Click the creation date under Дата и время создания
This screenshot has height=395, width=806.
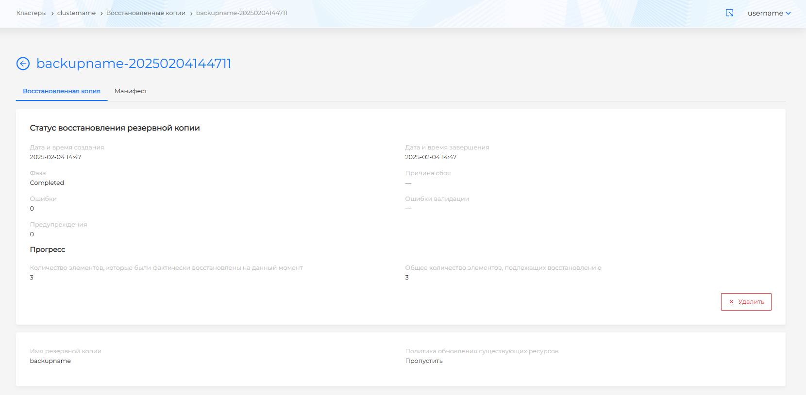55,157
